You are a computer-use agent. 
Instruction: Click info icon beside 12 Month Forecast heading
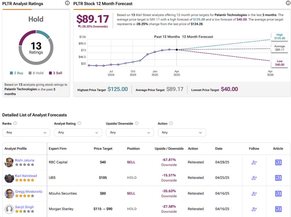288,3
